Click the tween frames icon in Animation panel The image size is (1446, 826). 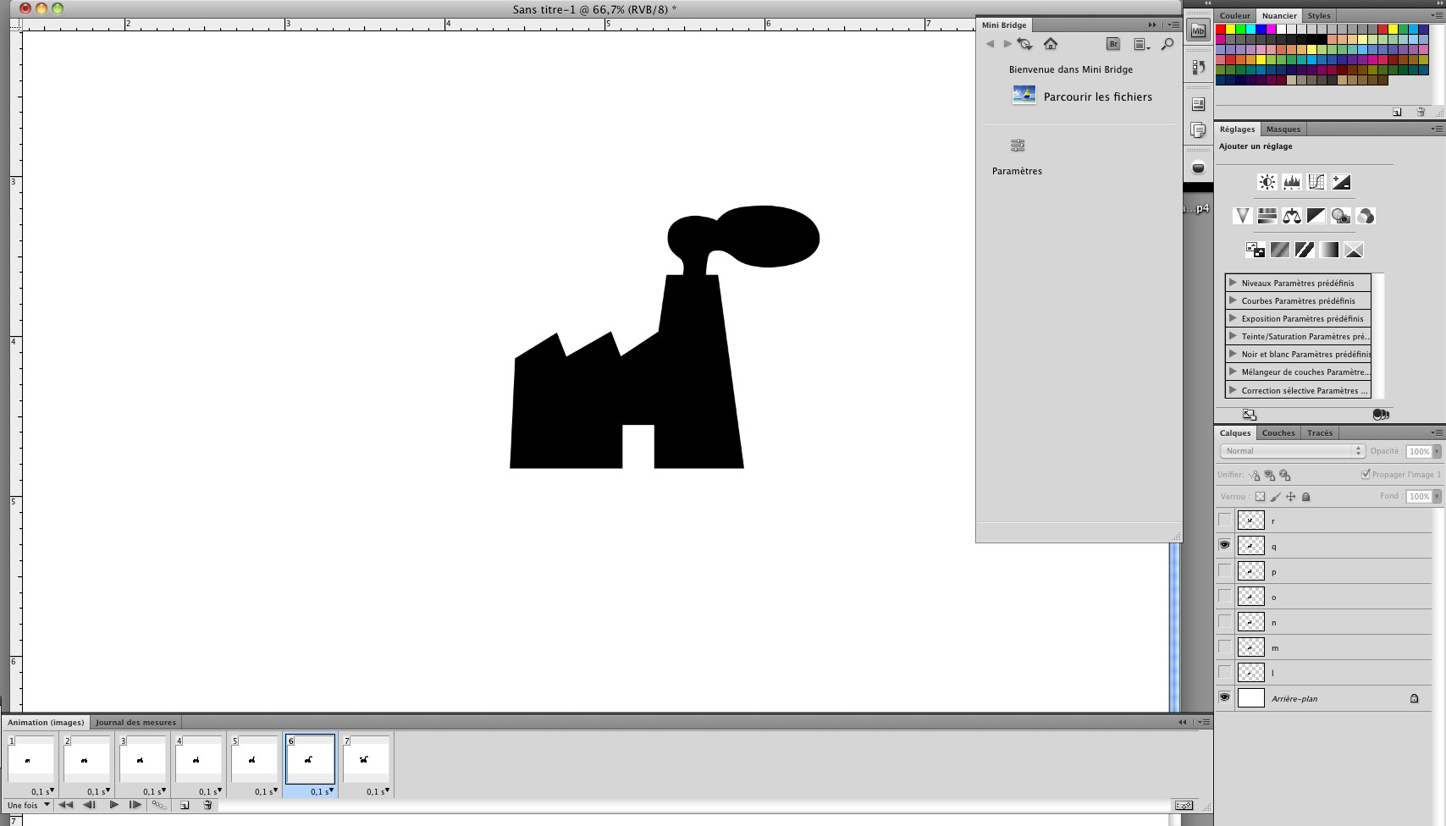click(158, 805)
